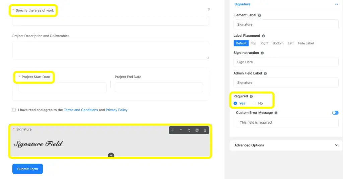Select Left label placement
The image size is (343, 179).
[290, 43]
